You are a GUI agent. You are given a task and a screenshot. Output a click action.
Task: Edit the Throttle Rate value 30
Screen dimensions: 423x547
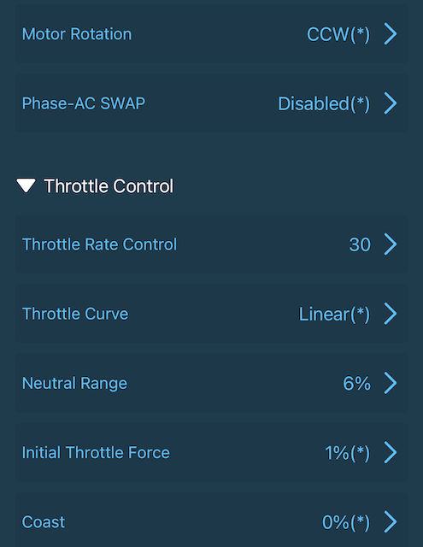[360, 244]
